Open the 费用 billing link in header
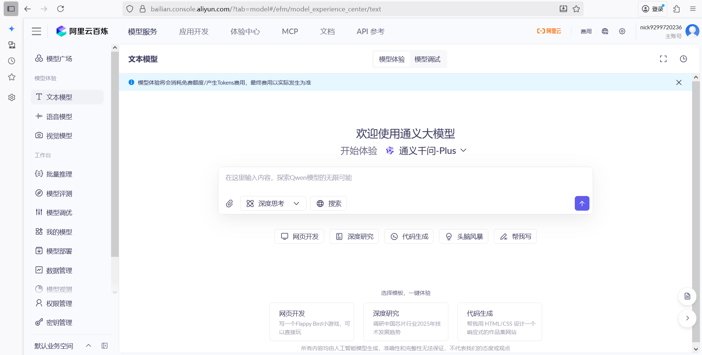This screenshot has width=702, height=355. pos(586,32)
